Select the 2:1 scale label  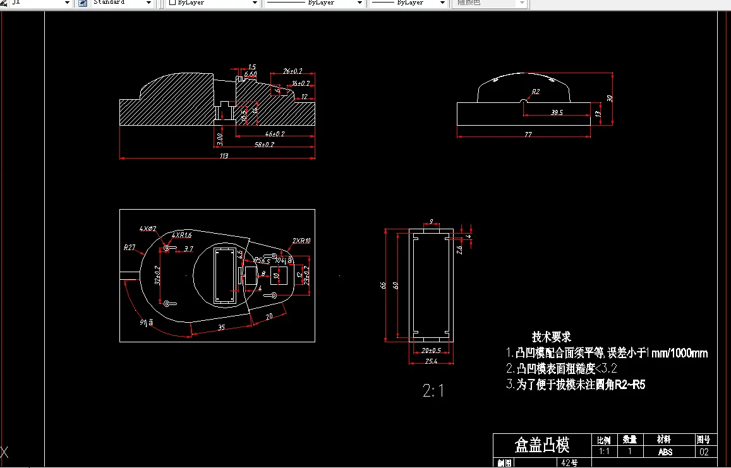click(433, 390)
